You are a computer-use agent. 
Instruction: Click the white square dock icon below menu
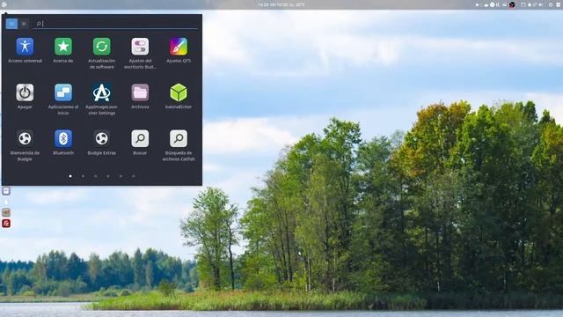tap(6, 191)
